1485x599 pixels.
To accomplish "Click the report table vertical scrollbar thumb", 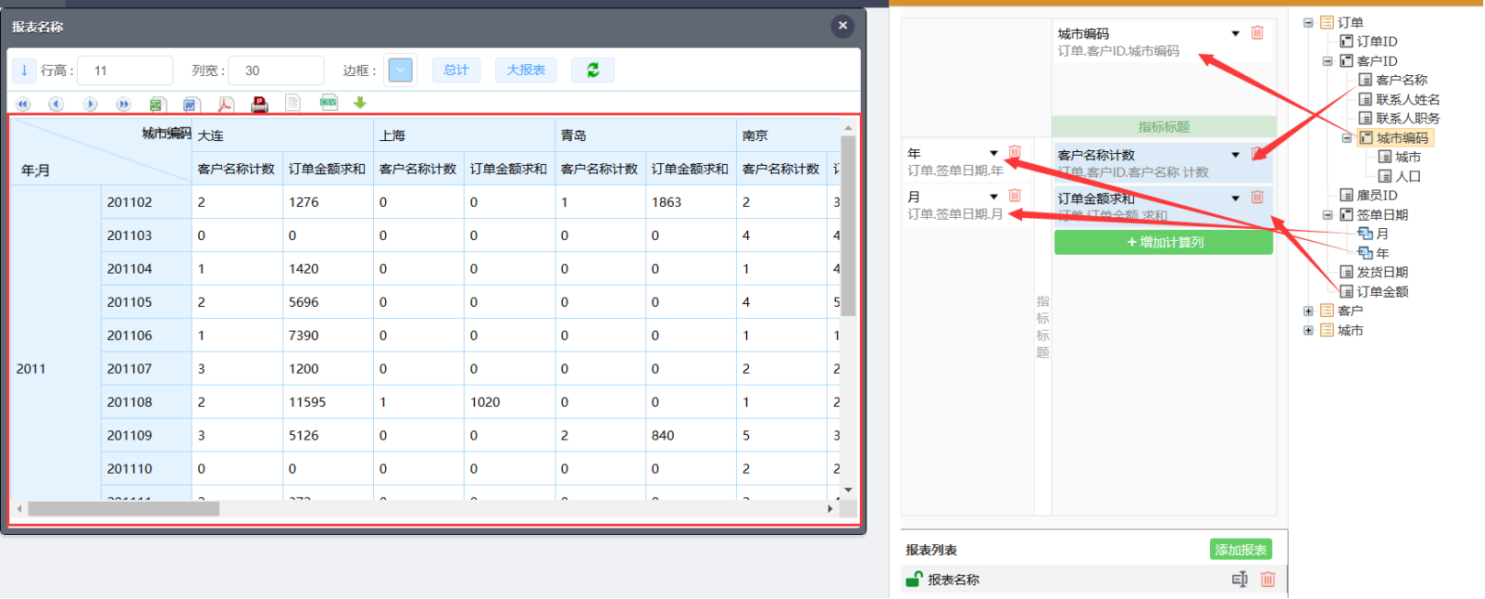I will (x=848, y=226).
